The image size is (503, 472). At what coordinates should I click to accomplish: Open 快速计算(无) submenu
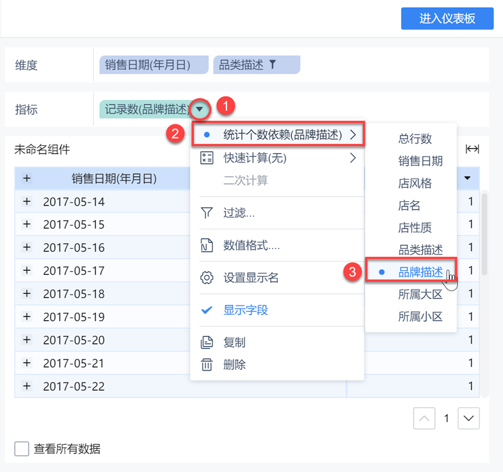point(282,158)
